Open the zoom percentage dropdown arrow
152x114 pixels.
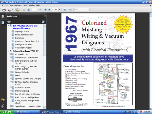click(59, 10)
